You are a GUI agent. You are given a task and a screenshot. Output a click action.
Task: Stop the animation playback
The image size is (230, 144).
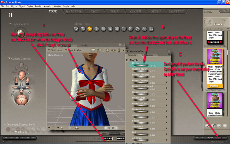[x=17, y=138]
